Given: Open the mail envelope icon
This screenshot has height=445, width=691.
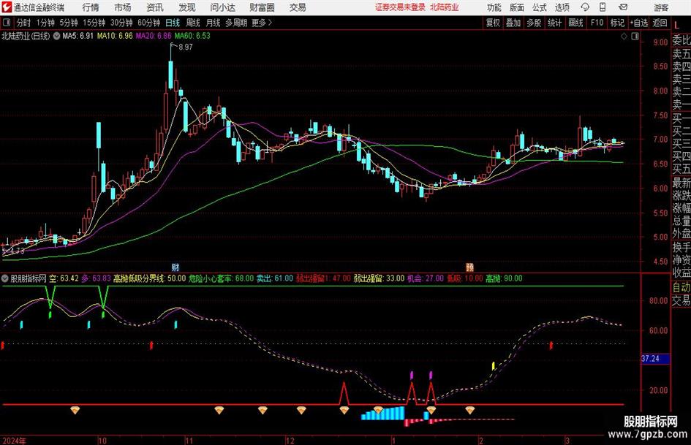Looking at the screenshot, I should pos(623,7).
